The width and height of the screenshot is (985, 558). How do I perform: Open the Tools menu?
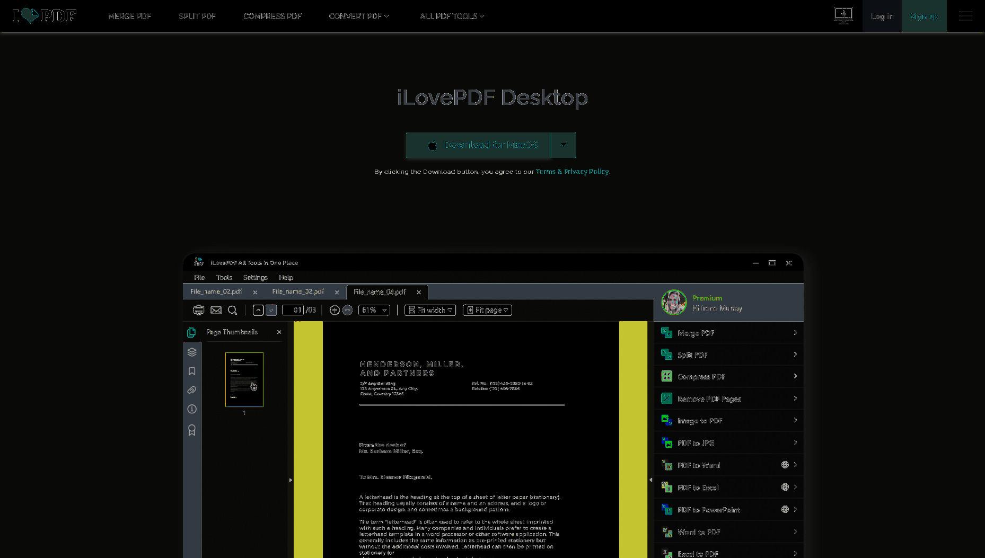pos(224,277)
